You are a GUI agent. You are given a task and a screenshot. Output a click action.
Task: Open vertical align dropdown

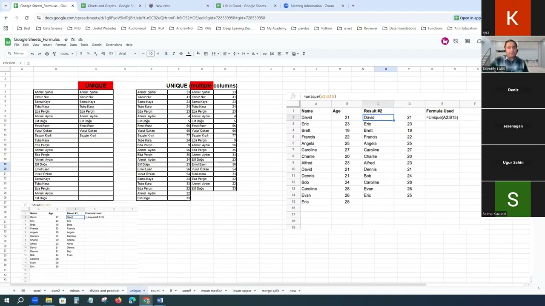click(x=235, y=54)
